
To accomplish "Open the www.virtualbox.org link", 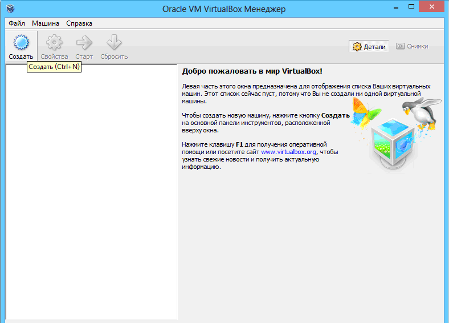I will [x=288, y=152].
